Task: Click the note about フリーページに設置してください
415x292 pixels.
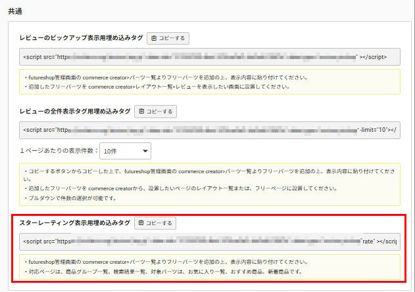Action: (181, 188)
